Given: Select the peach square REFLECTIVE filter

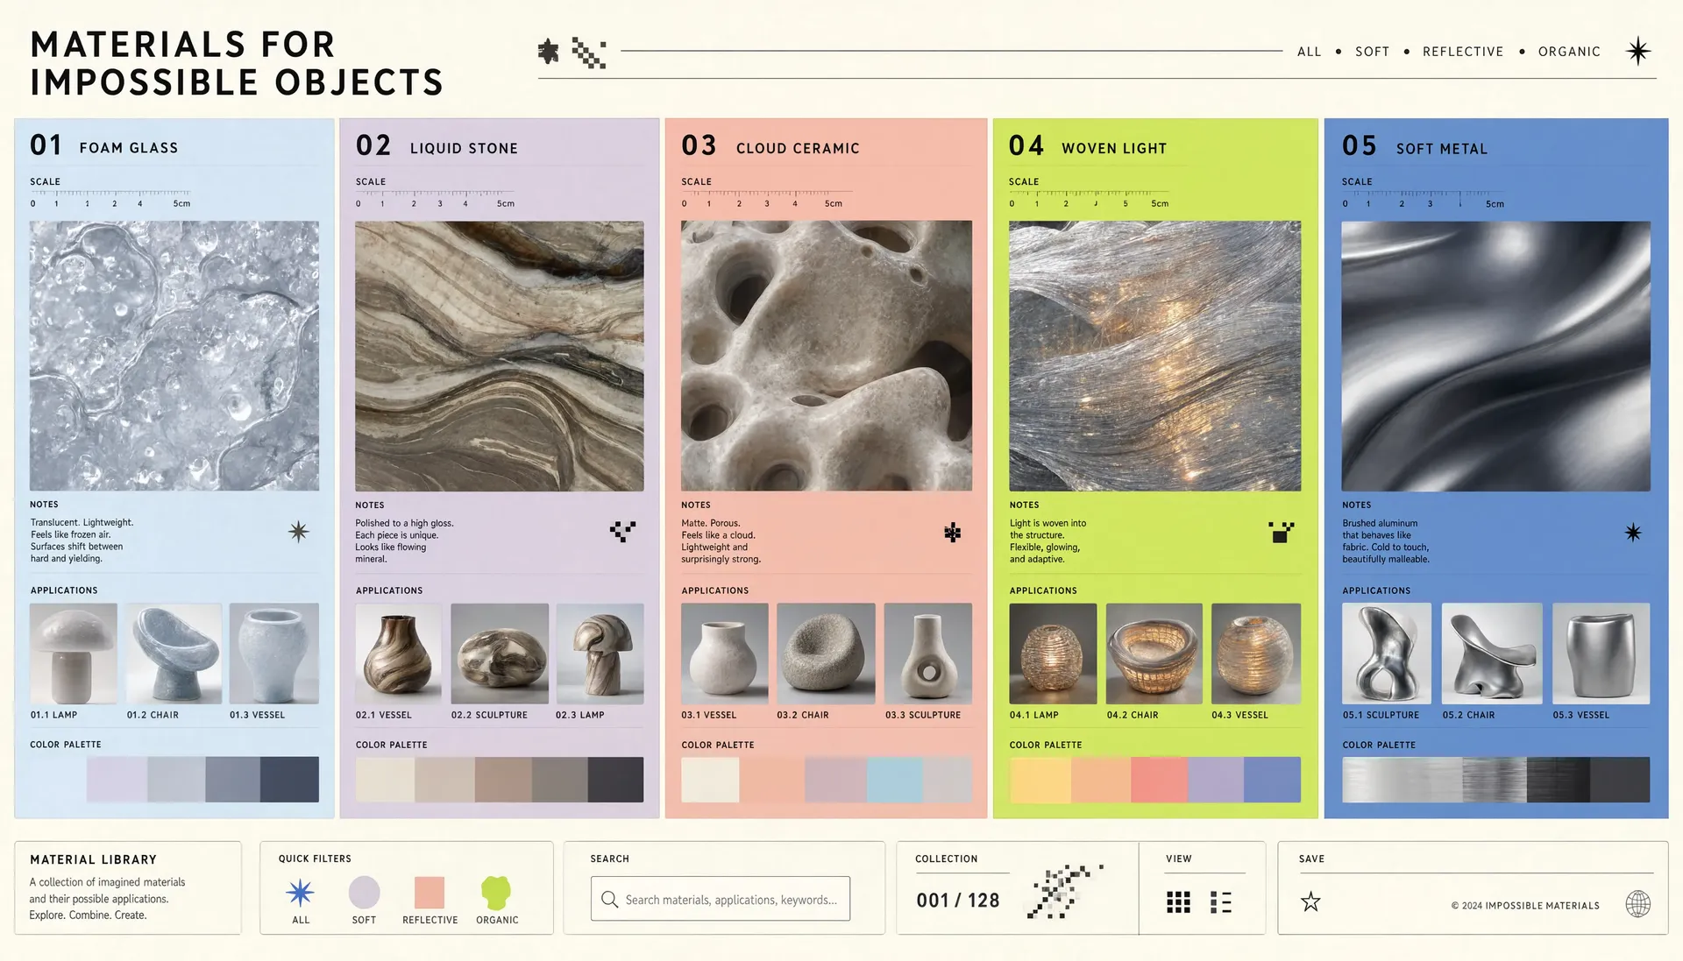Looking at the screenshot, I should [x=430, y=893].
